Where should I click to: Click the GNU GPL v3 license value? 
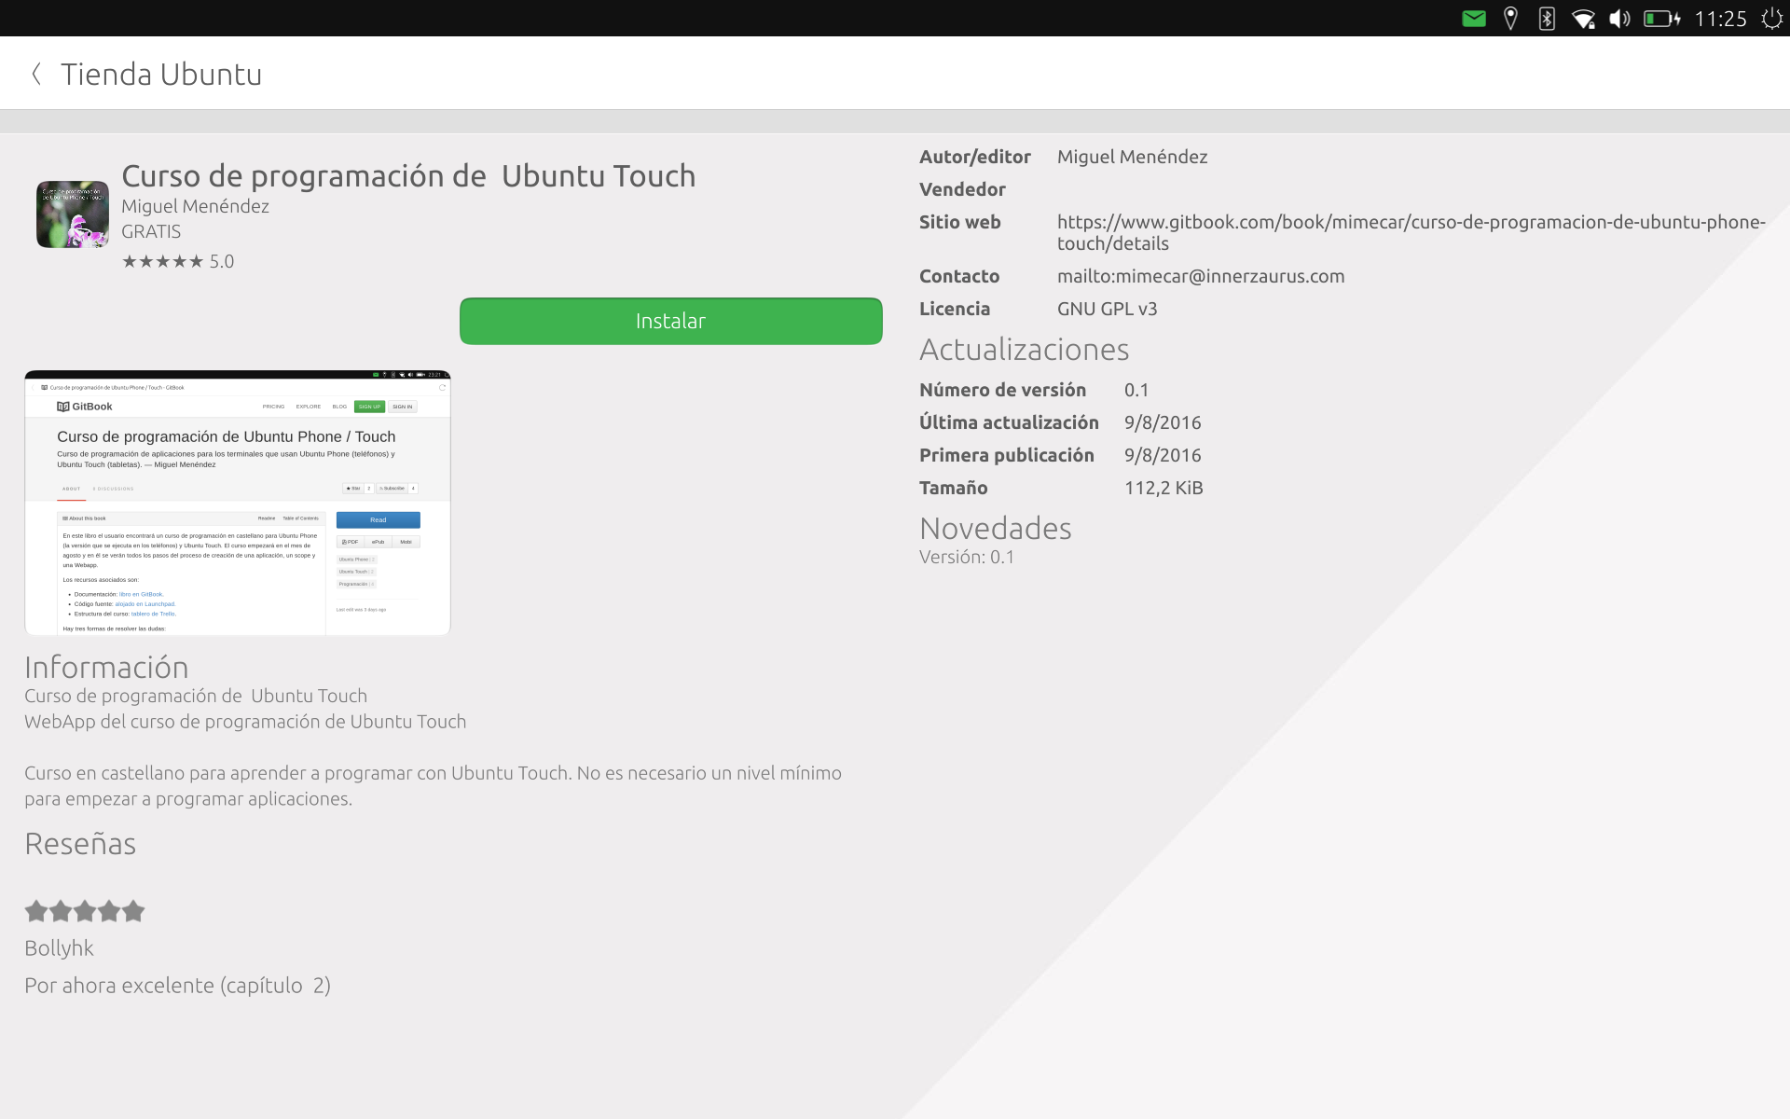tap(1107, 309)
